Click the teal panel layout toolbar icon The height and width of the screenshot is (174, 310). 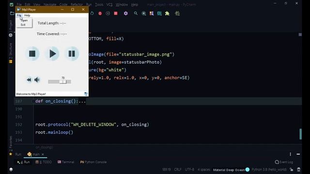[x=159, y=14]
